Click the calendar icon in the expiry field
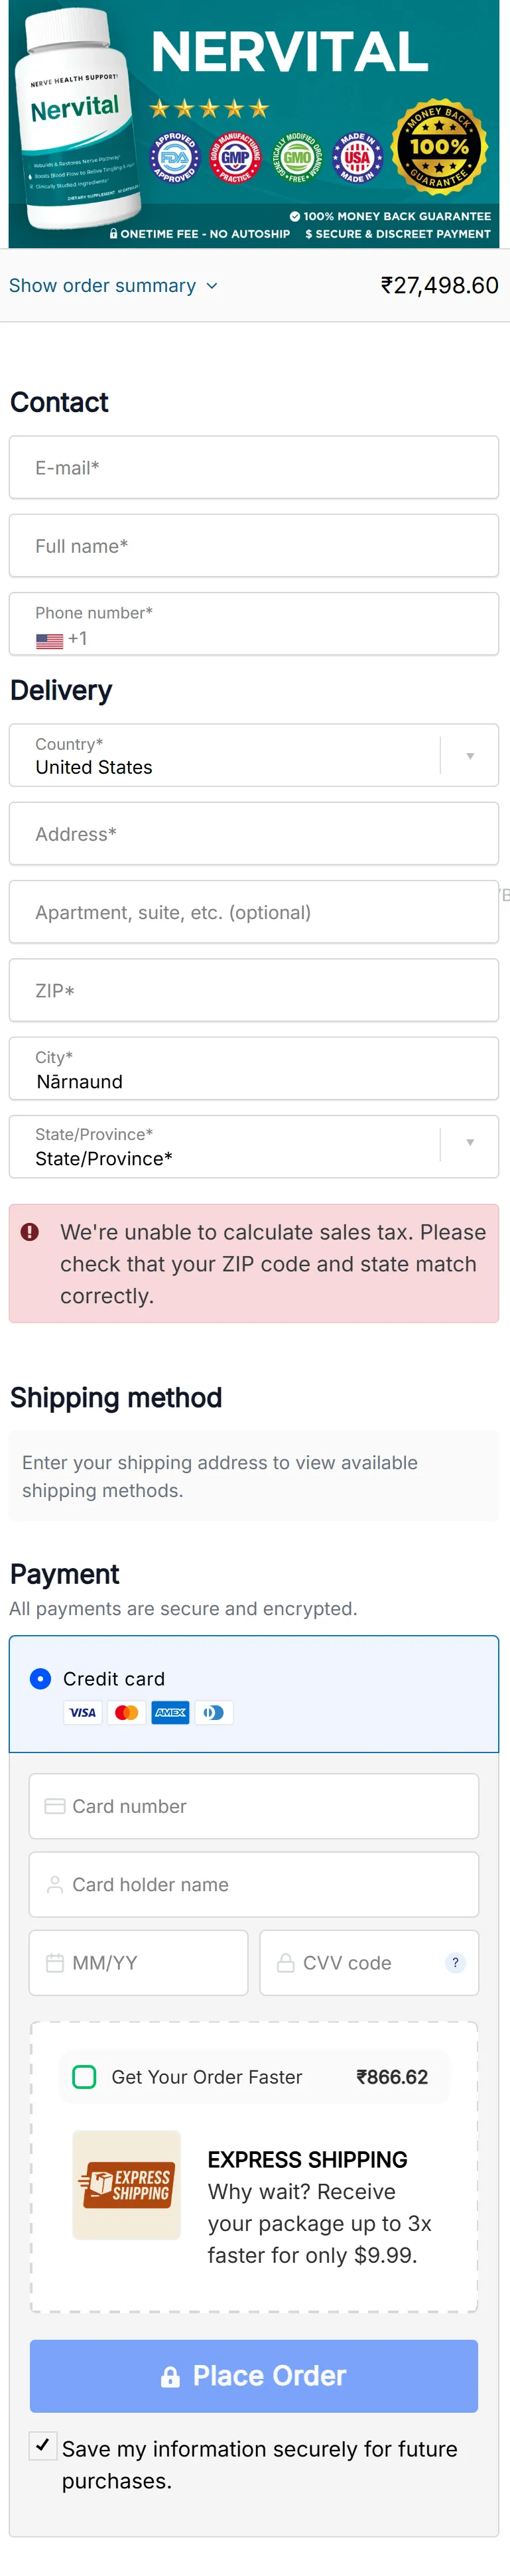 [x=56, y=1962]
